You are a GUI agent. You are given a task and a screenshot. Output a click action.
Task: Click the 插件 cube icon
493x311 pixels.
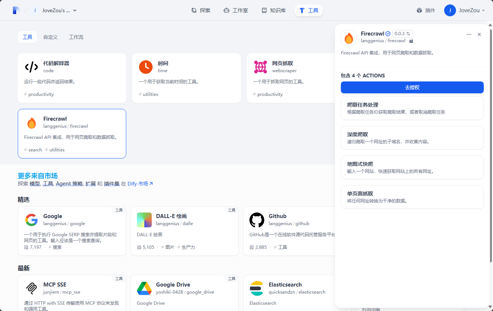pyautogui.click(x=419, y=10)
